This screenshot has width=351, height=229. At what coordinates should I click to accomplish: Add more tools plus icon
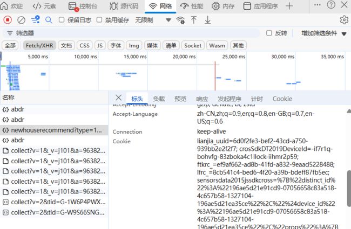point(289,6)
